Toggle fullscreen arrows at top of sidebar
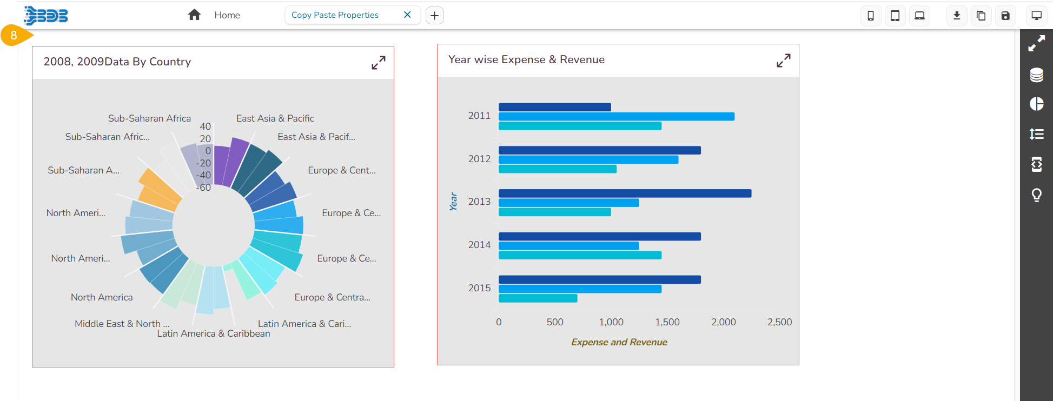This screenshot has width=1053, height=401. click(x=1036, y=44)
